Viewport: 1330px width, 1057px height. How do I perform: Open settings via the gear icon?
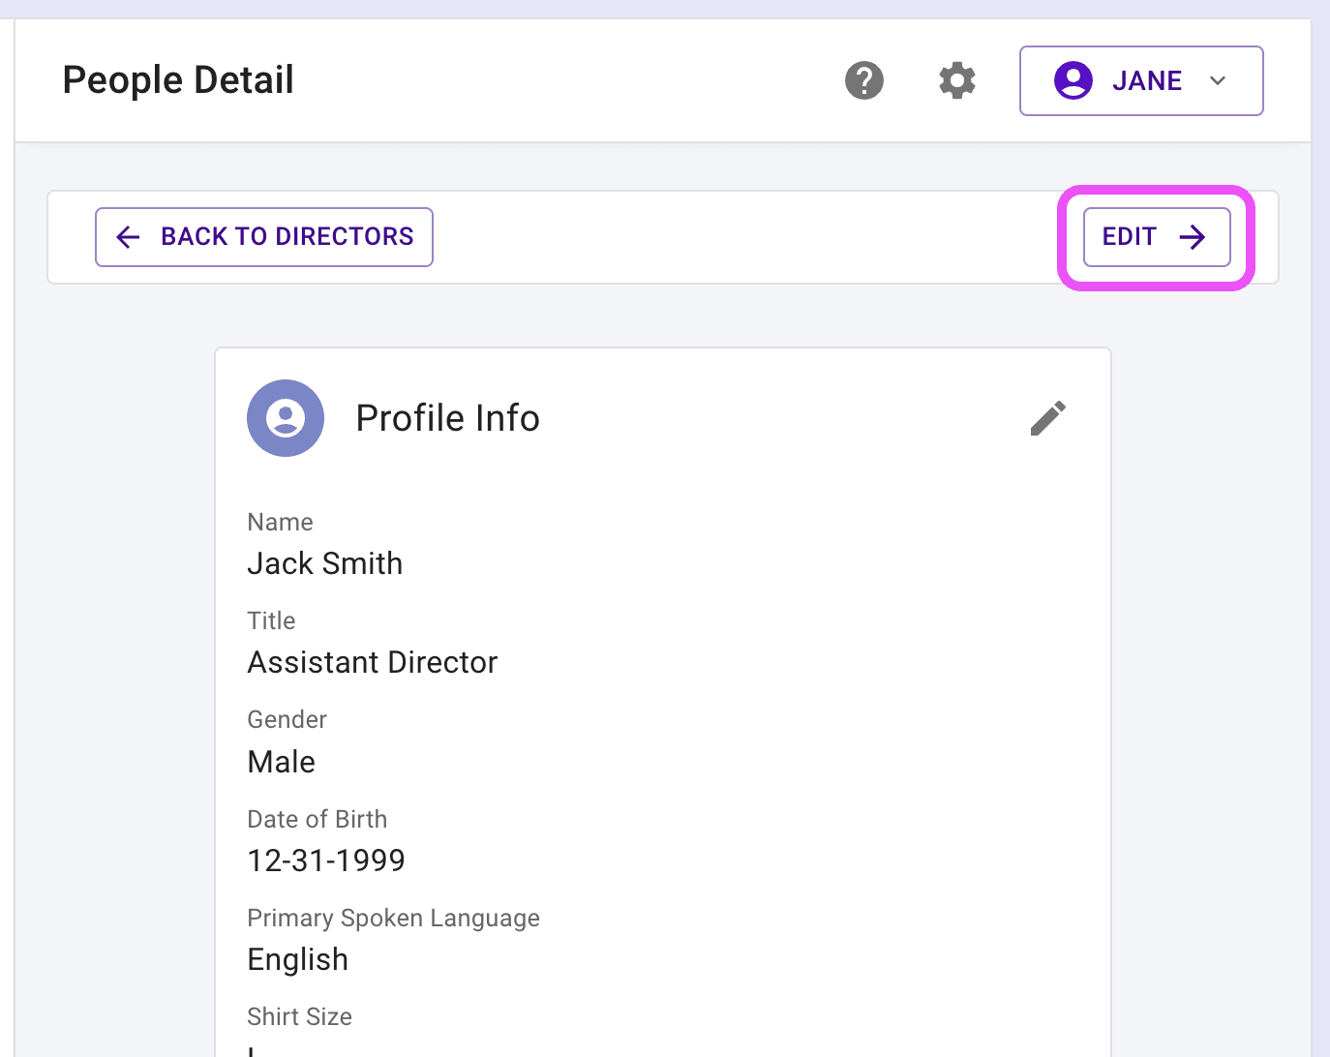[957, 80]
